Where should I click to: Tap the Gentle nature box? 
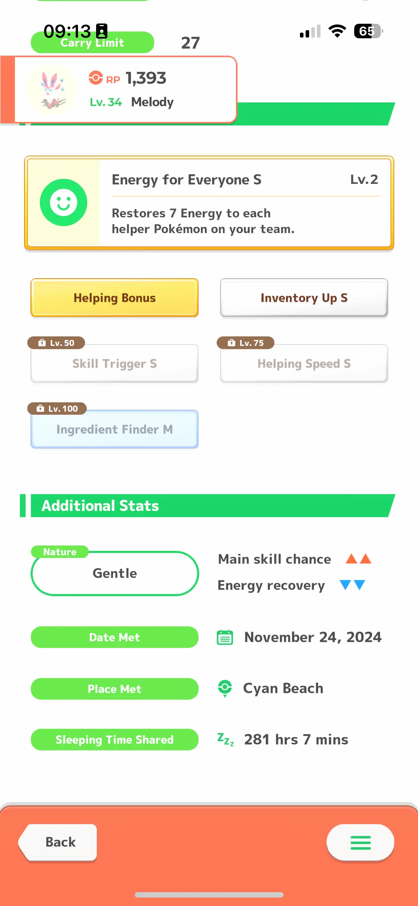(115, 573)
